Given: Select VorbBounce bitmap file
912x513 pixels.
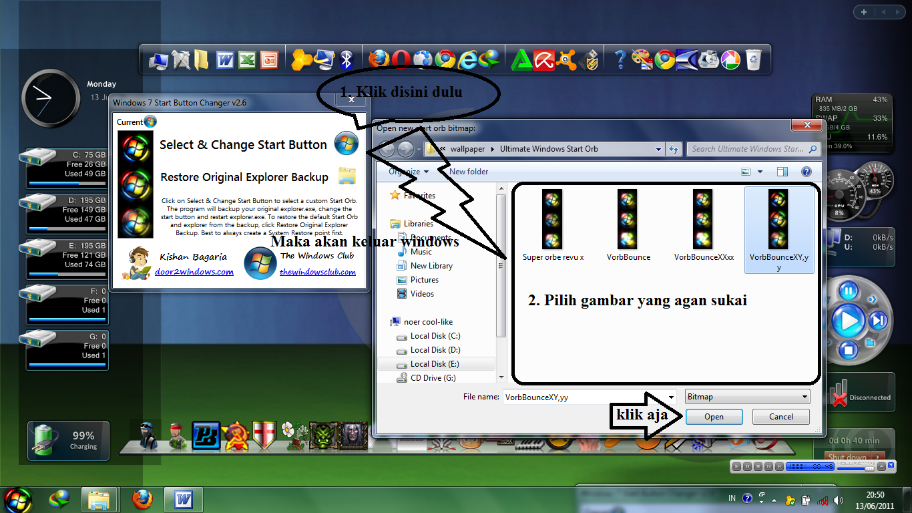Looking at the screenshot, I should 628,225.
